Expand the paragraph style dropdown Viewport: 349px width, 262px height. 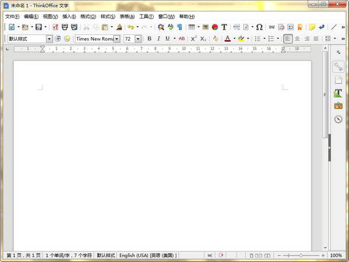coord(49,39)
